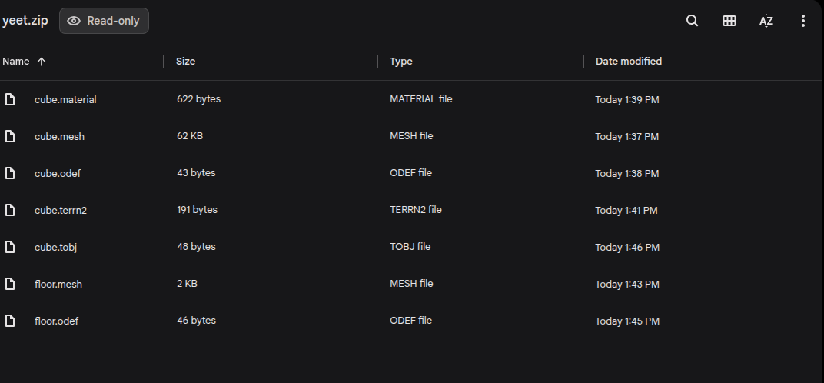This screenshot has width=824, height=383.
Task: Open the three-dot more options menu
Action: [x=802, y=21]
